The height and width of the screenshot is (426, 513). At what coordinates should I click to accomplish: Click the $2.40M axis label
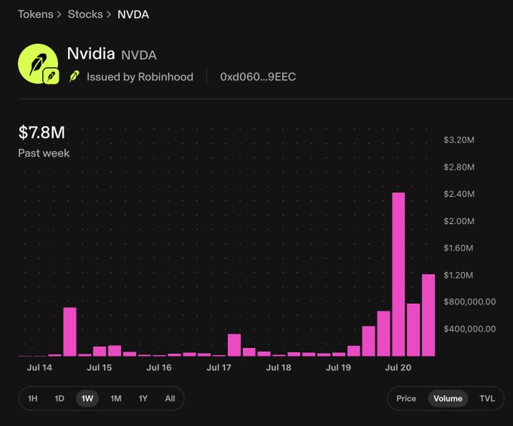pyautogui.click(x=459, y=194)
